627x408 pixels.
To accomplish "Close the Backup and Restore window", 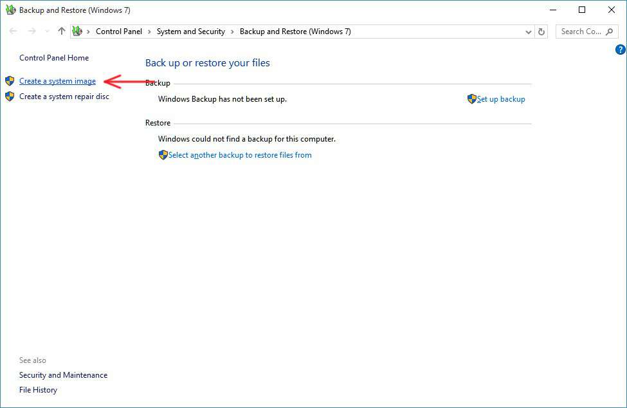I will click(x=612, y=10).
